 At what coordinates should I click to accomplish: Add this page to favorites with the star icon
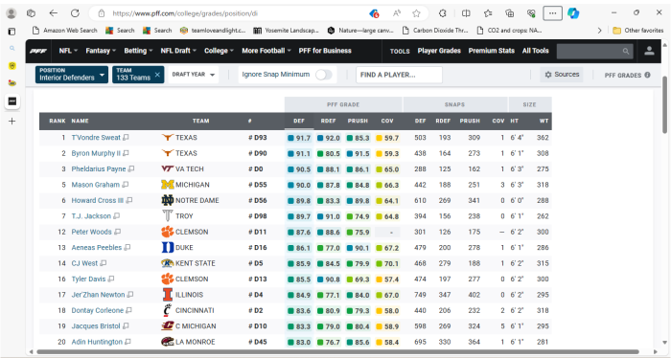(x=416, y=13)
